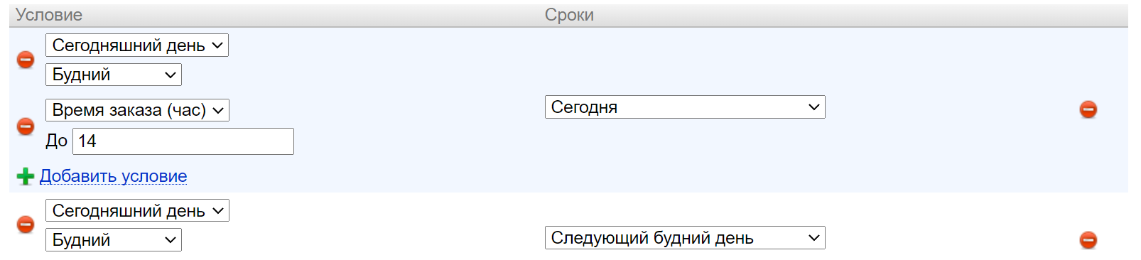Open the first rule's 'Будний' dropdown
The height and width of the screenshot is (260, 1141).
114,75
